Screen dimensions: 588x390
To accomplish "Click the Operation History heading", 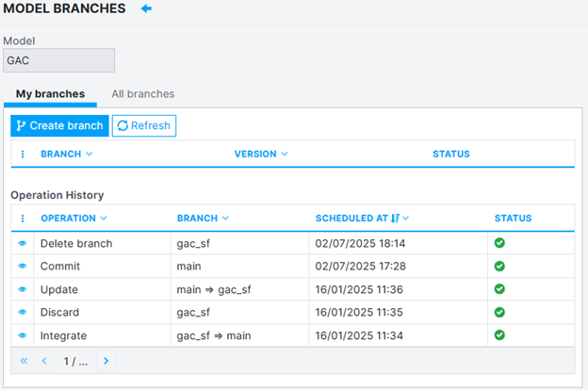I will point(57,195).
